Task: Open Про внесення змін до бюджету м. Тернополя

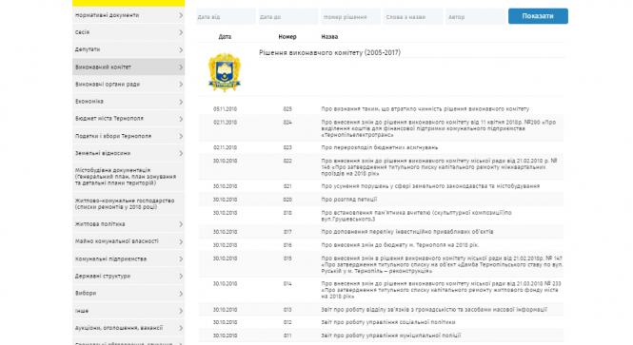Action: click(x=400, y=245)
